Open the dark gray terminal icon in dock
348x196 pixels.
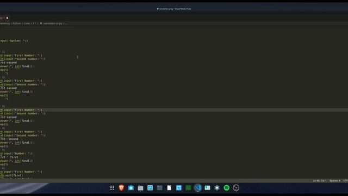159,188
